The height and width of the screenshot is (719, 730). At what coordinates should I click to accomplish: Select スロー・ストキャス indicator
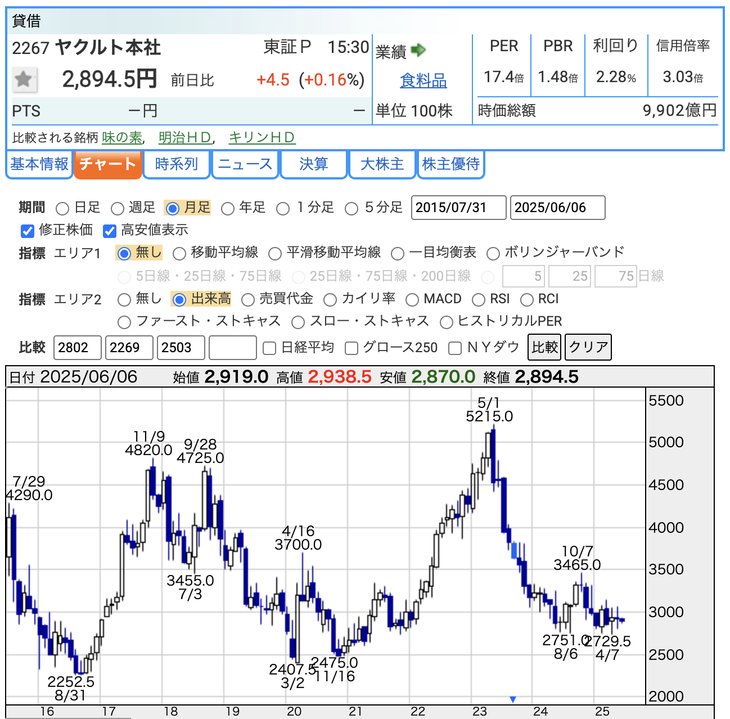pyautogui.click(x=298, y=322)
